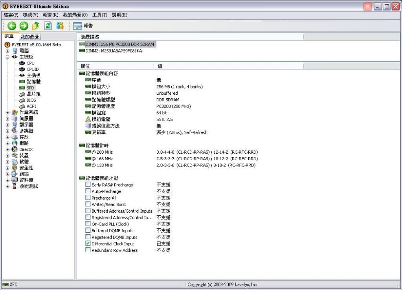This screenshot has height=290, width=402.
Task: Expand the 伺服器 server tree node
Action: (7, 118)
